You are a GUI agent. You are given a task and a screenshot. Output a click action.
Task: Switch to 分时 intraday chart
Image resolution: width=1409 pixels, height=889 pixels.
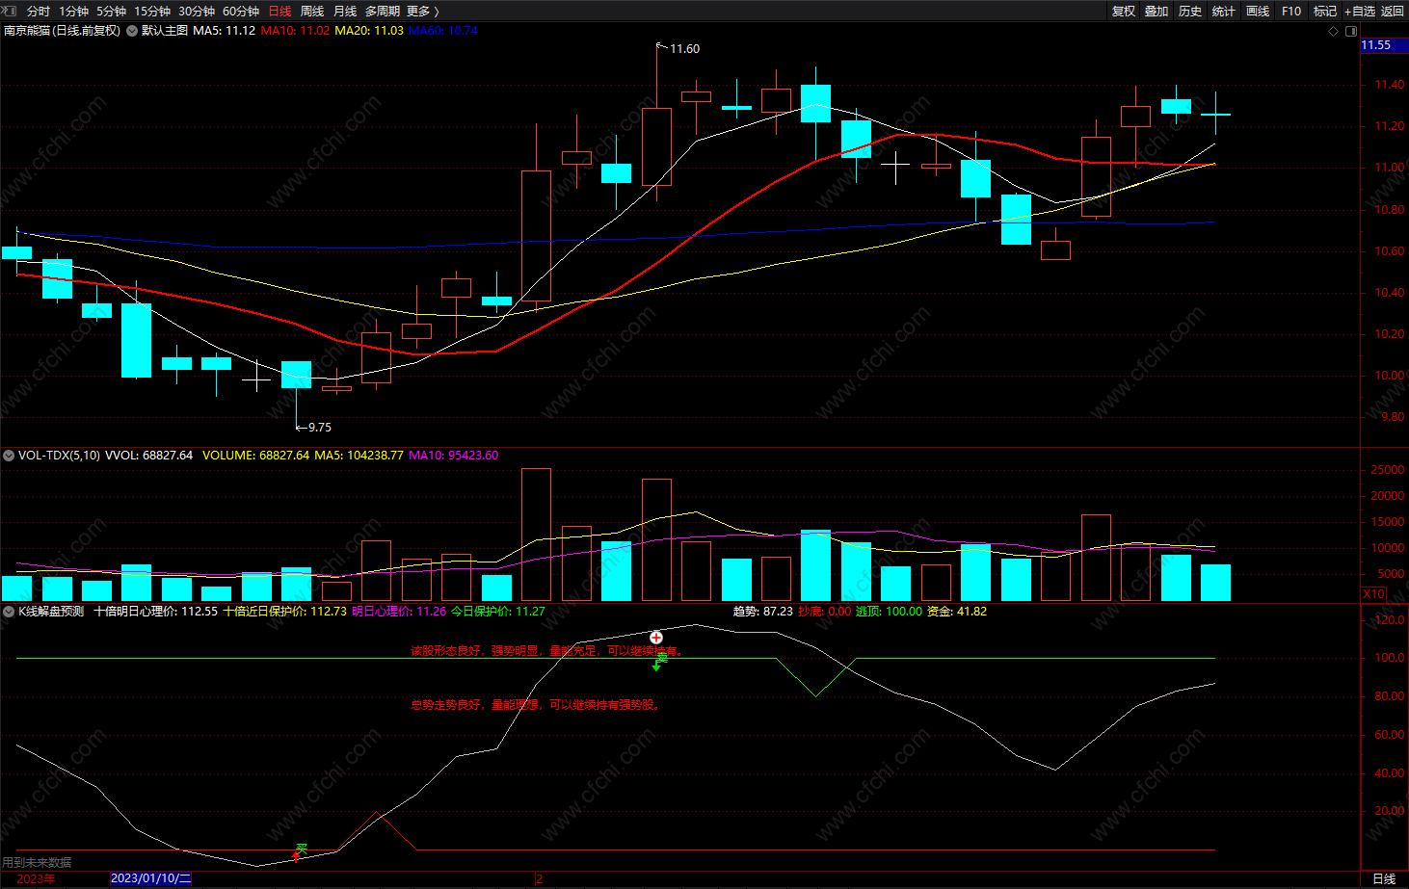click(39, 11)
